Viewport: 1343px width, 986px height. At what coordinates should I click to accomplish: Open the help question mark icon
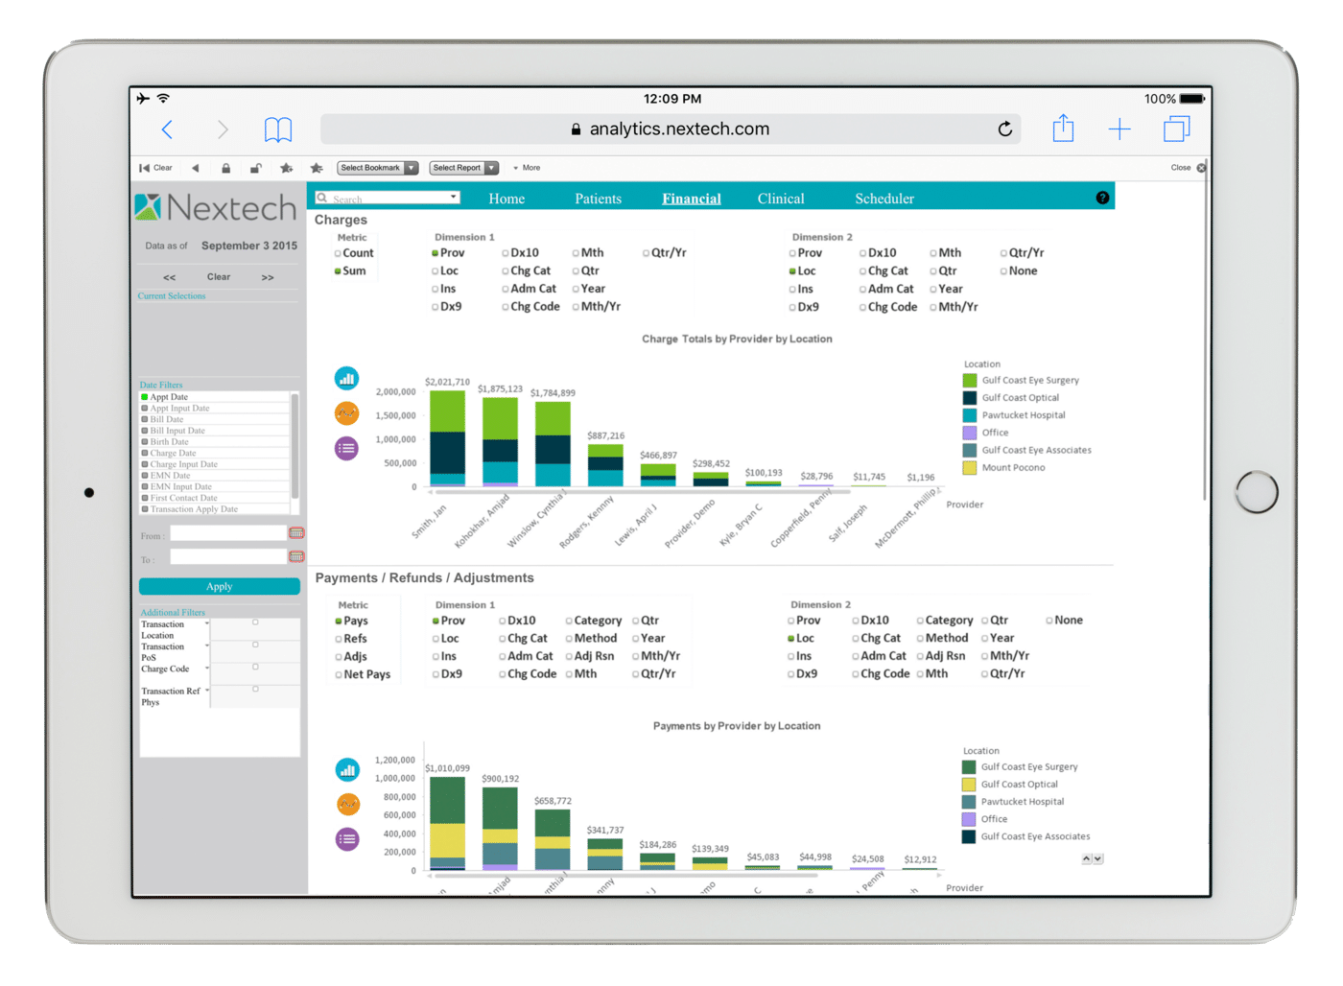click(x=1102, y=198)
